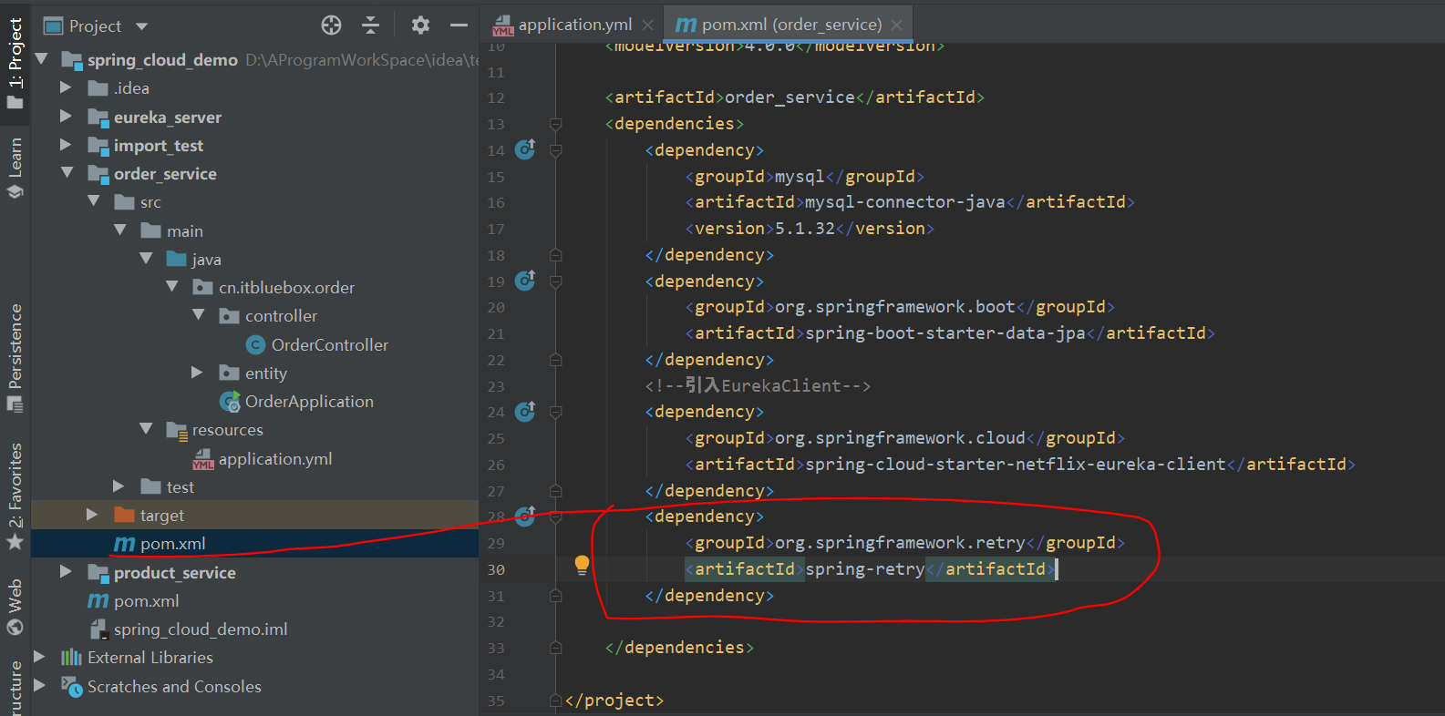Screen dimensions: 1445x716
Task: Collapse the resources folder arrow
Action: pos(146,429)
